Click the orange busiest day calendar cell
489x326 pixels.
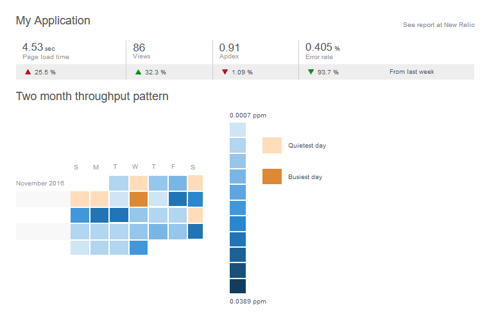click(x=139, y=199)
